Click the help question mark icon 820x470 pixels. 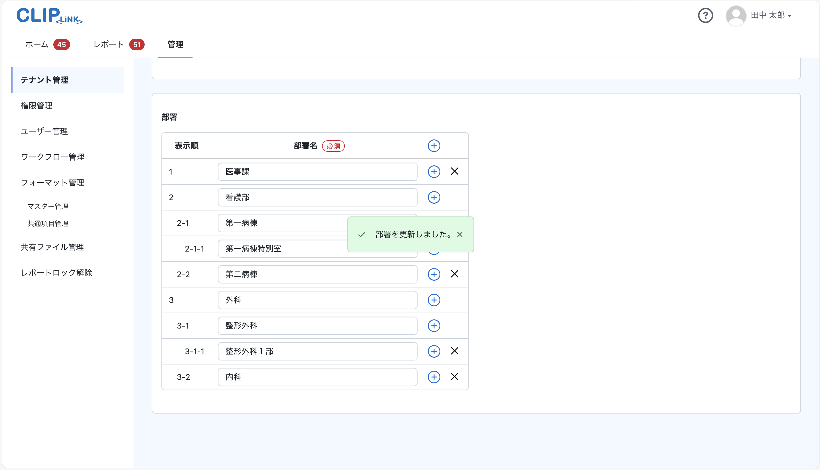tap(705, 15)
